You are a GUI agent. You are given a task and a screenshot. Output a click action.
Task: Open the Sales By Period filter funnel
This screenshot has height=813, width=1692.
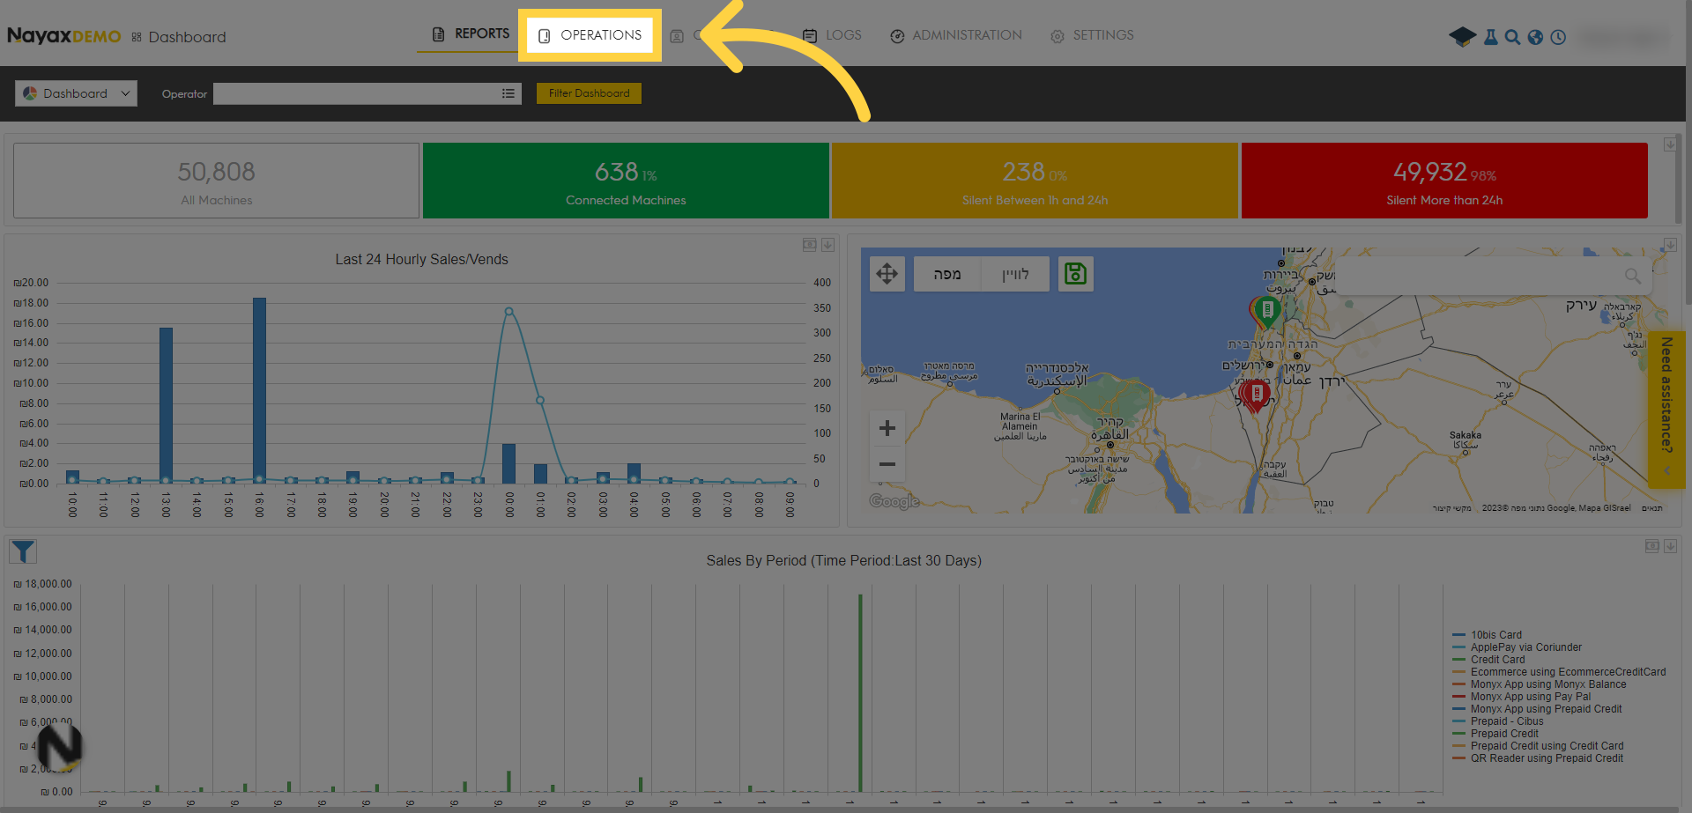(x=23, y=551)
